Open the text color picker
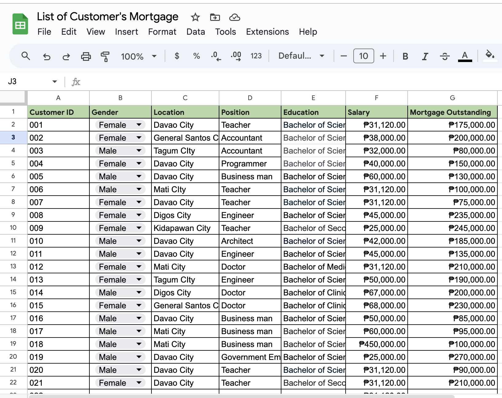 pyautogui.click(x=465, y=56)
